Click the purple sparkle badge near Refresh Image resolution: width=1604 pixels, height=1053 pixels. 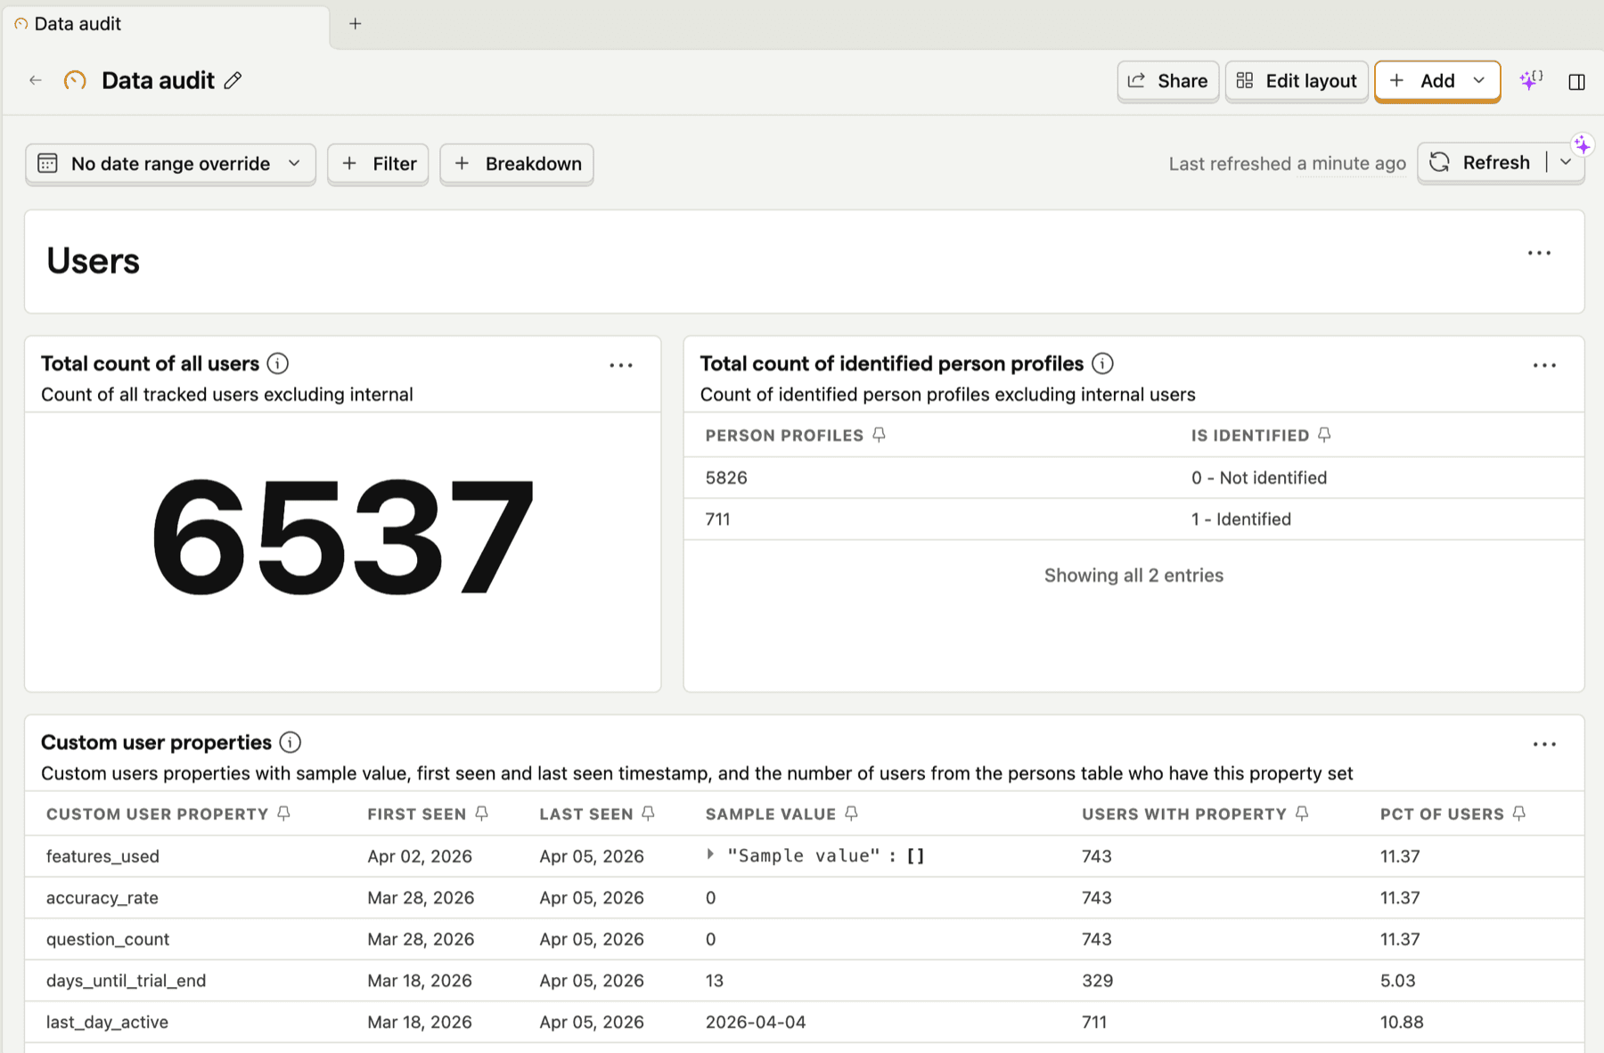click(1583, 144)
